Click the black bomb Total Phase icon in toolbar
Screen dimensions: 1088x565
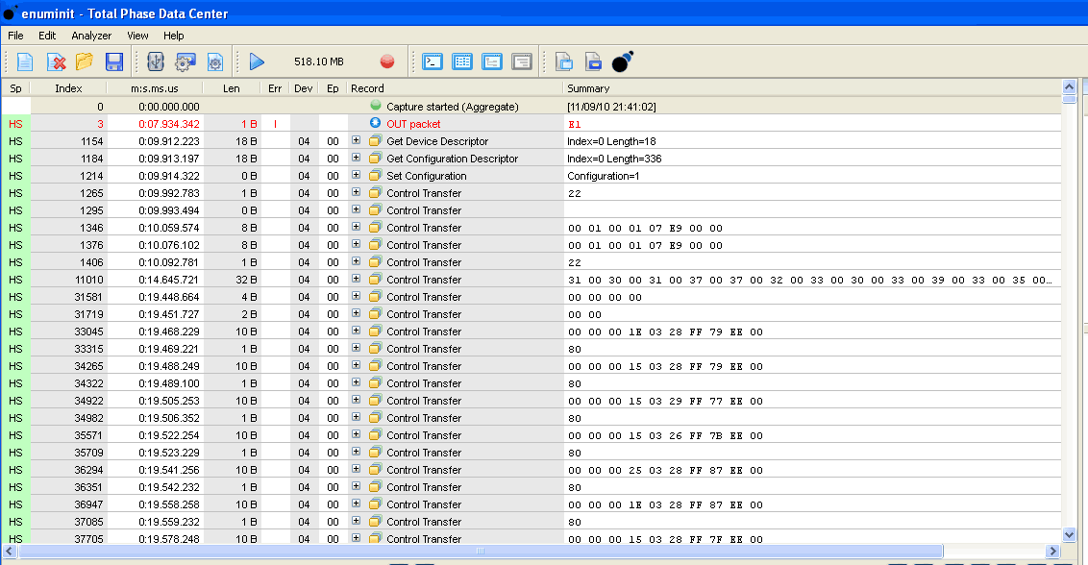[x=623, y=61]
